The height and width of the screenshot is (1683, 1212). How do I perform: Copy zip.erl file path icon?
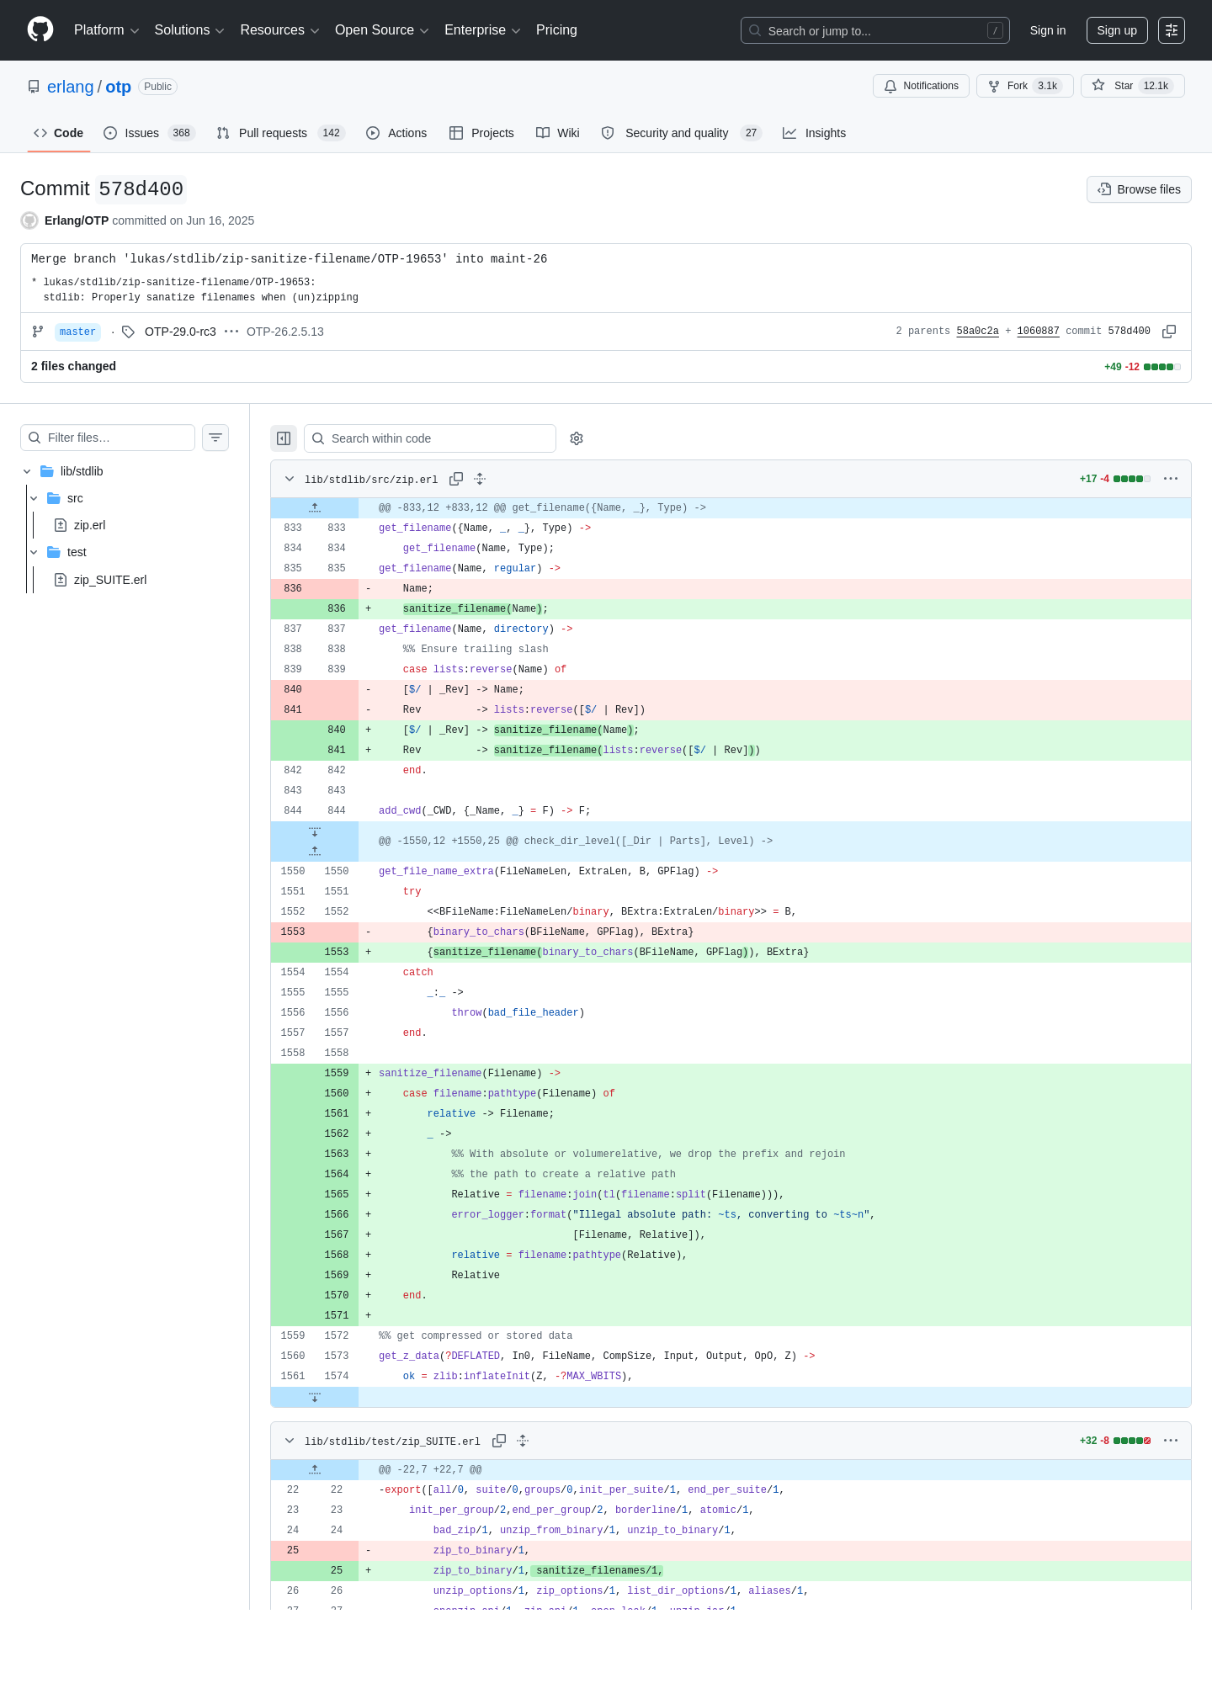pyautogui.click(x=456, y=479)
